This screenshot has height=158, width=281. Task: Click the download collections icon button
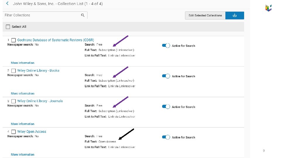[234, 16]
